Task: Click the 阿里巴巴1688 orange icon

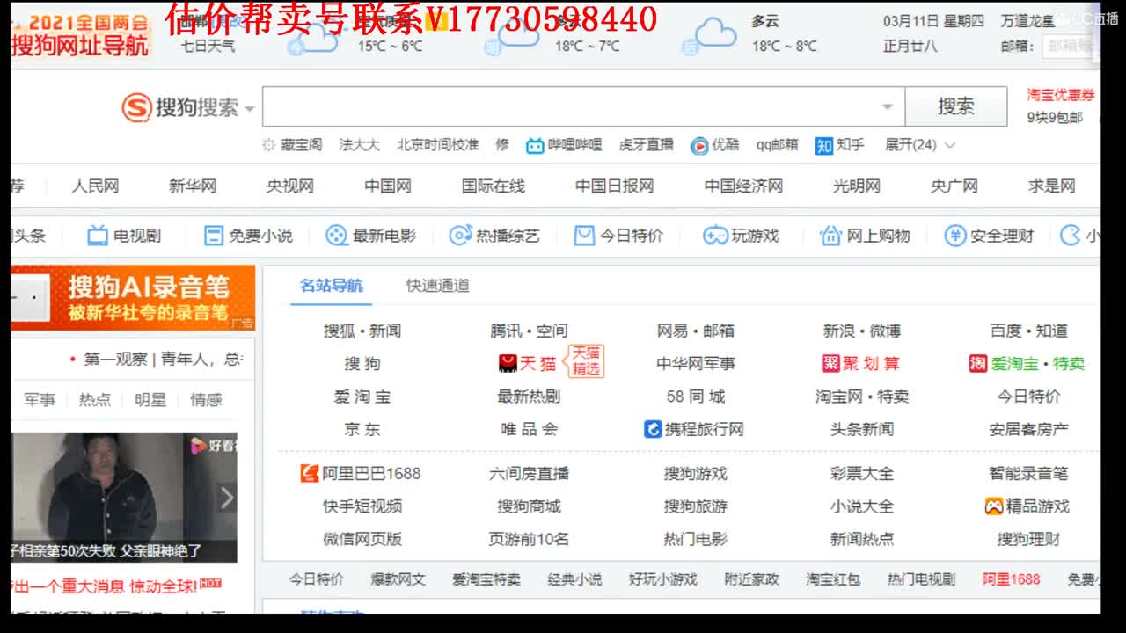Action: (x=309, y=473)
